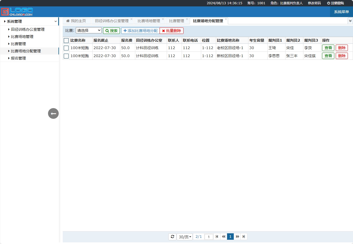353x244 pixels.
Task: Click the next page double-arrow icon
Action: click(x=237, y=237)
